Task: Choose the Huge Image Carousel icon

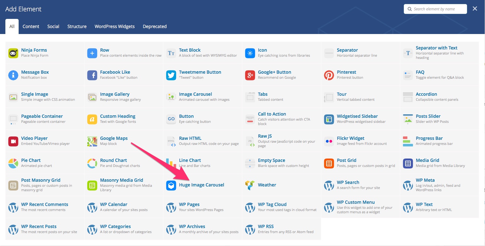Action: point(171,186)
